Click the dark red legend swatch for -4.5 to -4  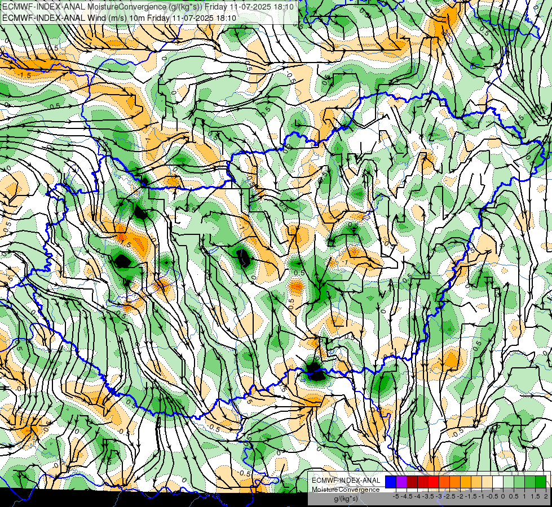(x=412, y=482)
